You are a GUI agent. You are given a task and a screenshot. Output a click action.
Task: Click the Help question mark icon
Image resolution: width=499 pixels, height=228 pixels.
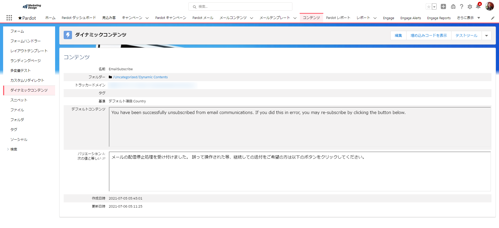[462, 7]
